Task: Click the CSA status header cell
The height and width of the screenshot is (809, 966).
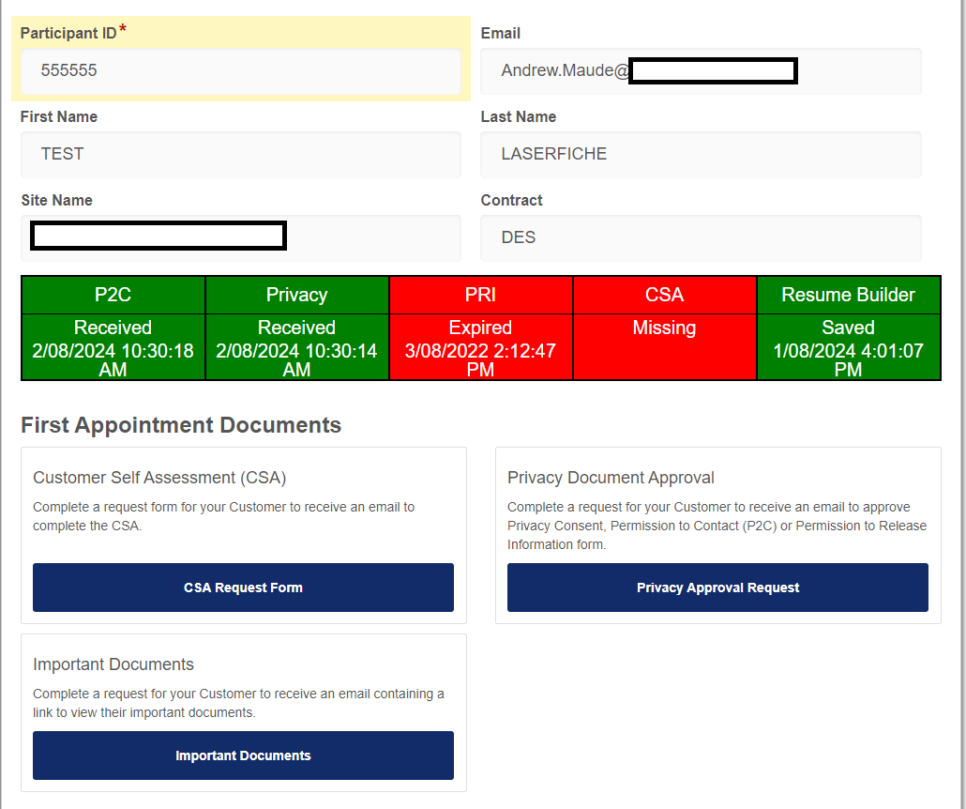Action: click(665, 295)
